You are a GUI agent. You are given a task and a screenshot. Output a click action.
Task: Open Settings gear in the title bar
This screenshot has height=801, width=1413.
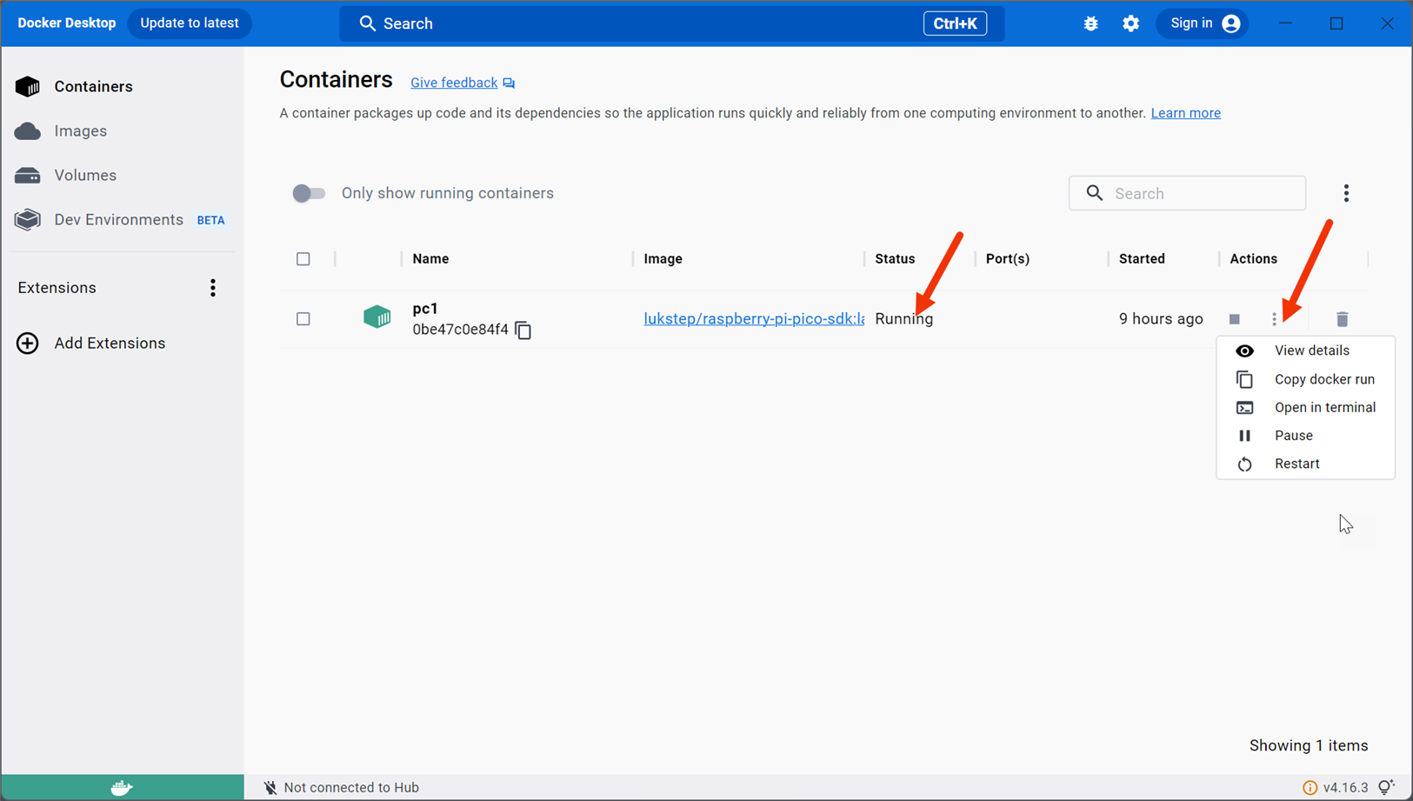[x=1130, y=23]
